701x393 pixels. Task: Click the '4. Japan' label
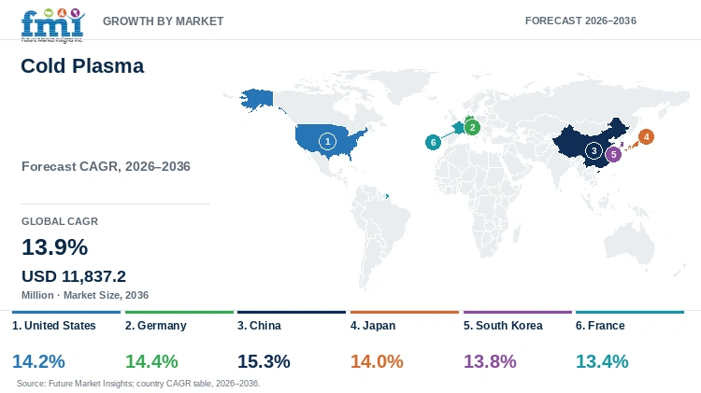pyautogui.click(x=373, y=326)
